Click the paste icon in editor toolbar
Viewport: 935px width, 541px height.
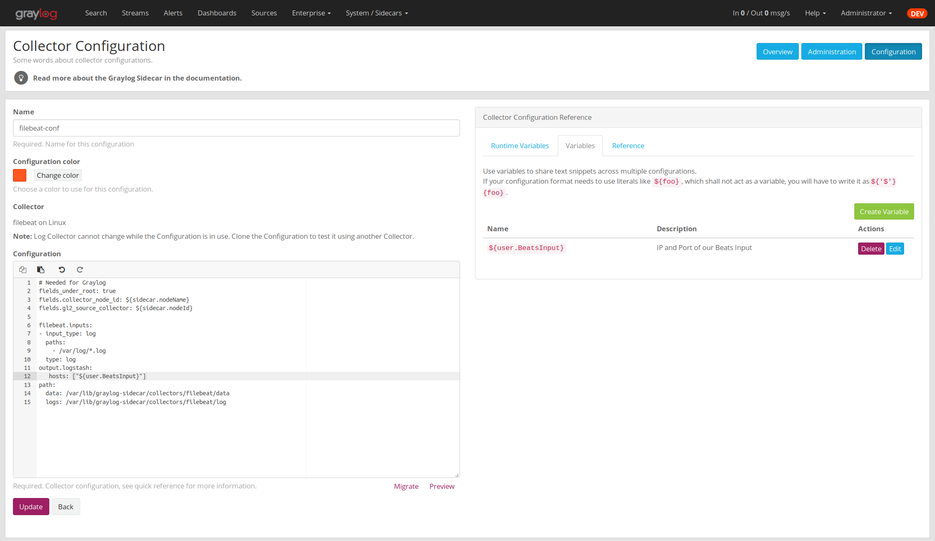pyautogui.click(x=41, y=270)
